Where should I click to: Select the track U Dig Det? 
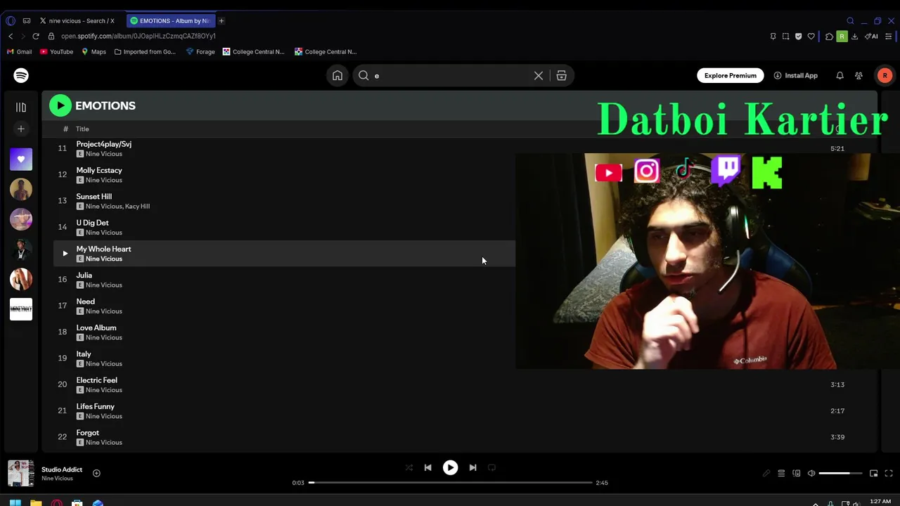click(x=92, y=223)
